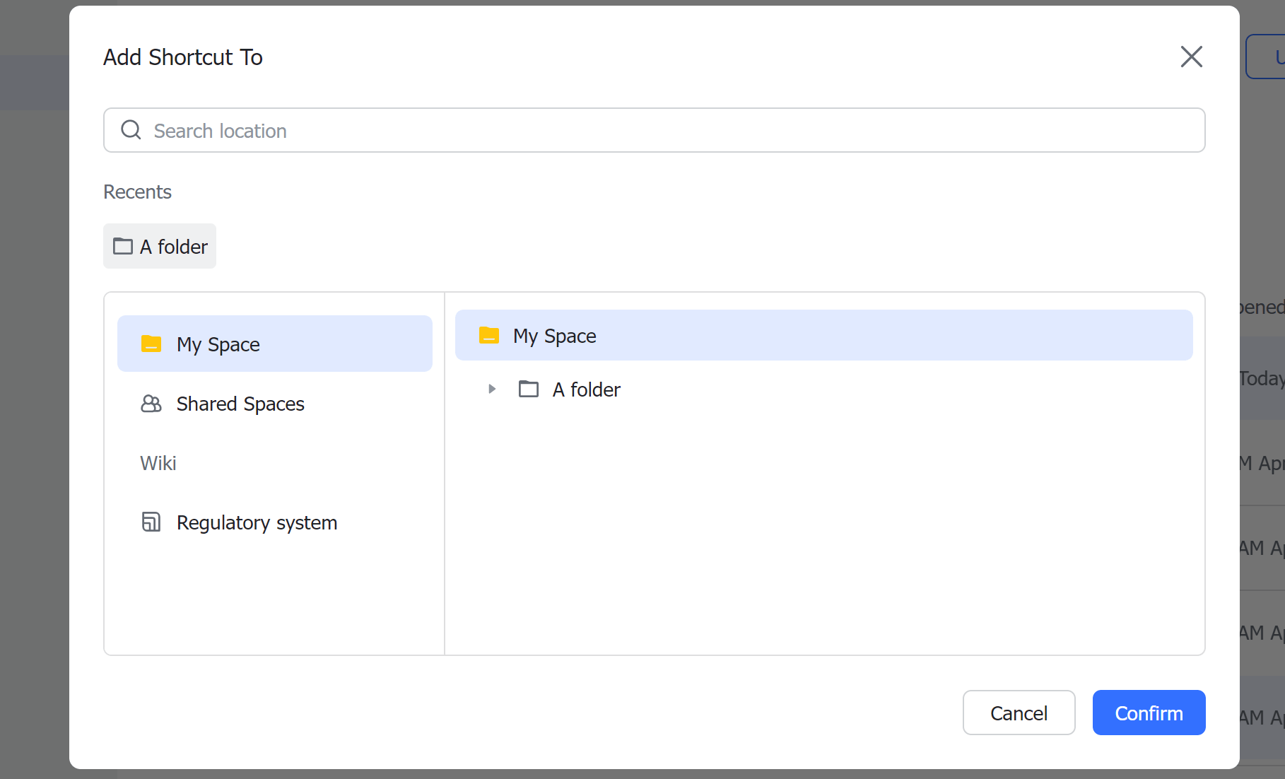This screenshot has width=1285, height=779.
Task: Open the Wiki section
Action: coord(158,463)
